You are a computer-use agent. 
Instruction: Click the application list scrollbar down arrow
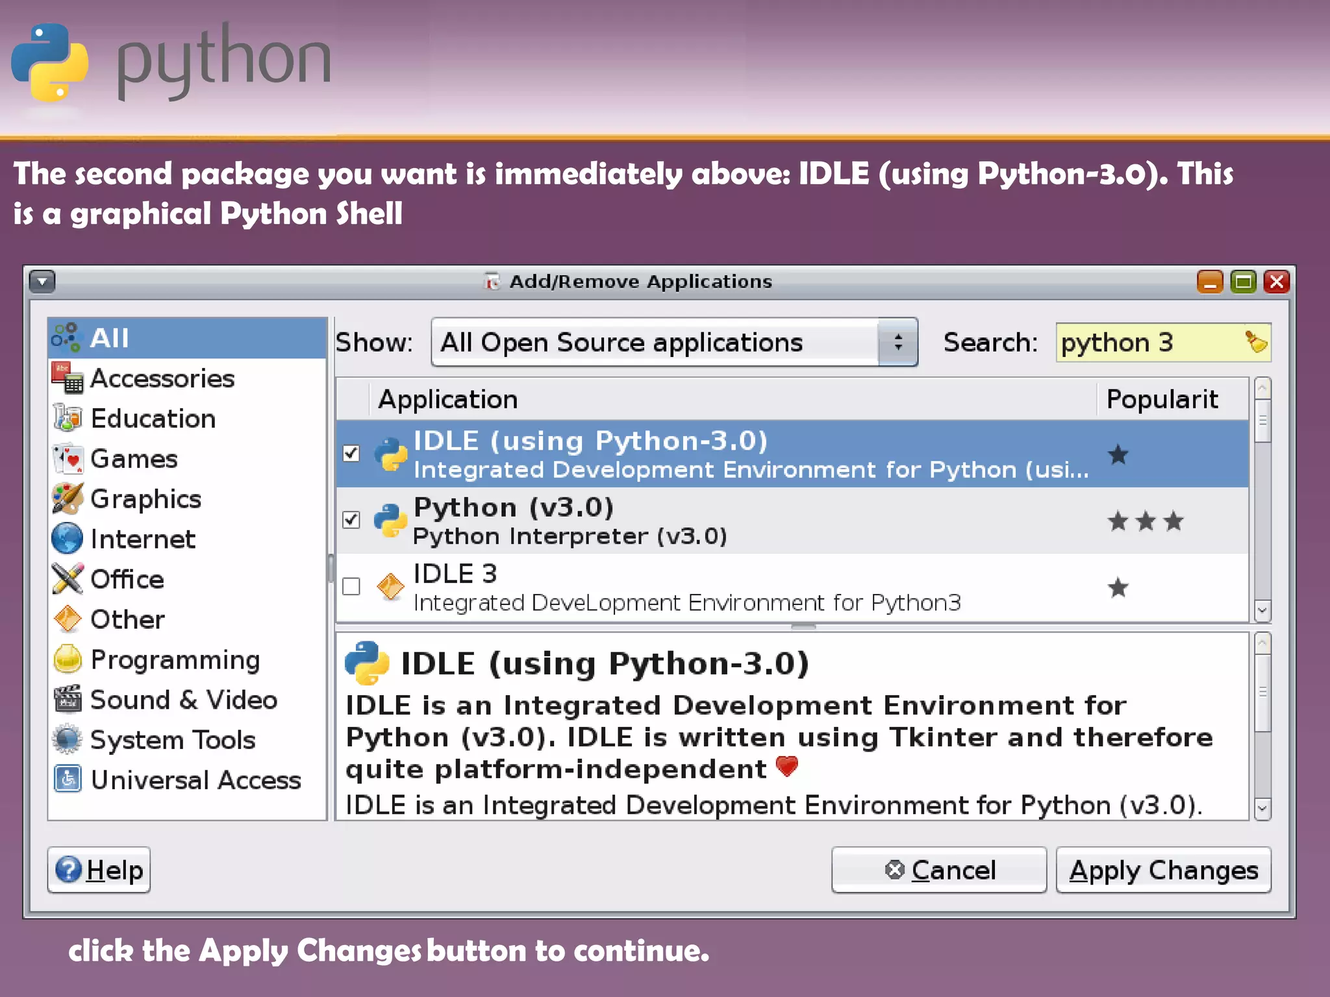[x=1262, y=610]
